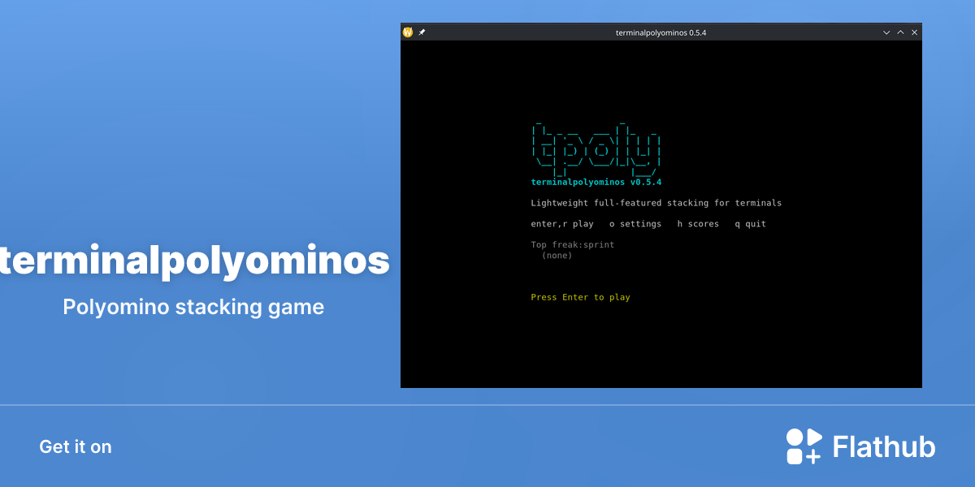Close the terminalpolyominos window
975x487 pixels.
[x=914, y=32]
